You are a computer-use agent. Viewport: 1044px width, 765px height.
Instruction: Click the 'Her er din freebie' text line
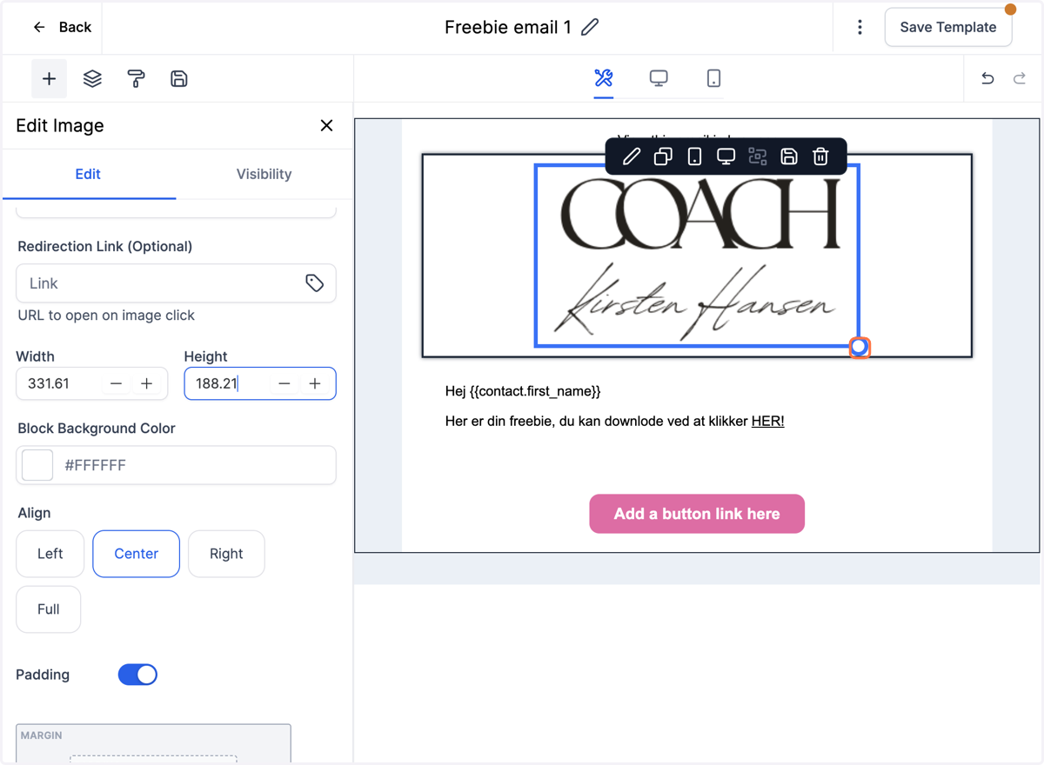point(614,421)
